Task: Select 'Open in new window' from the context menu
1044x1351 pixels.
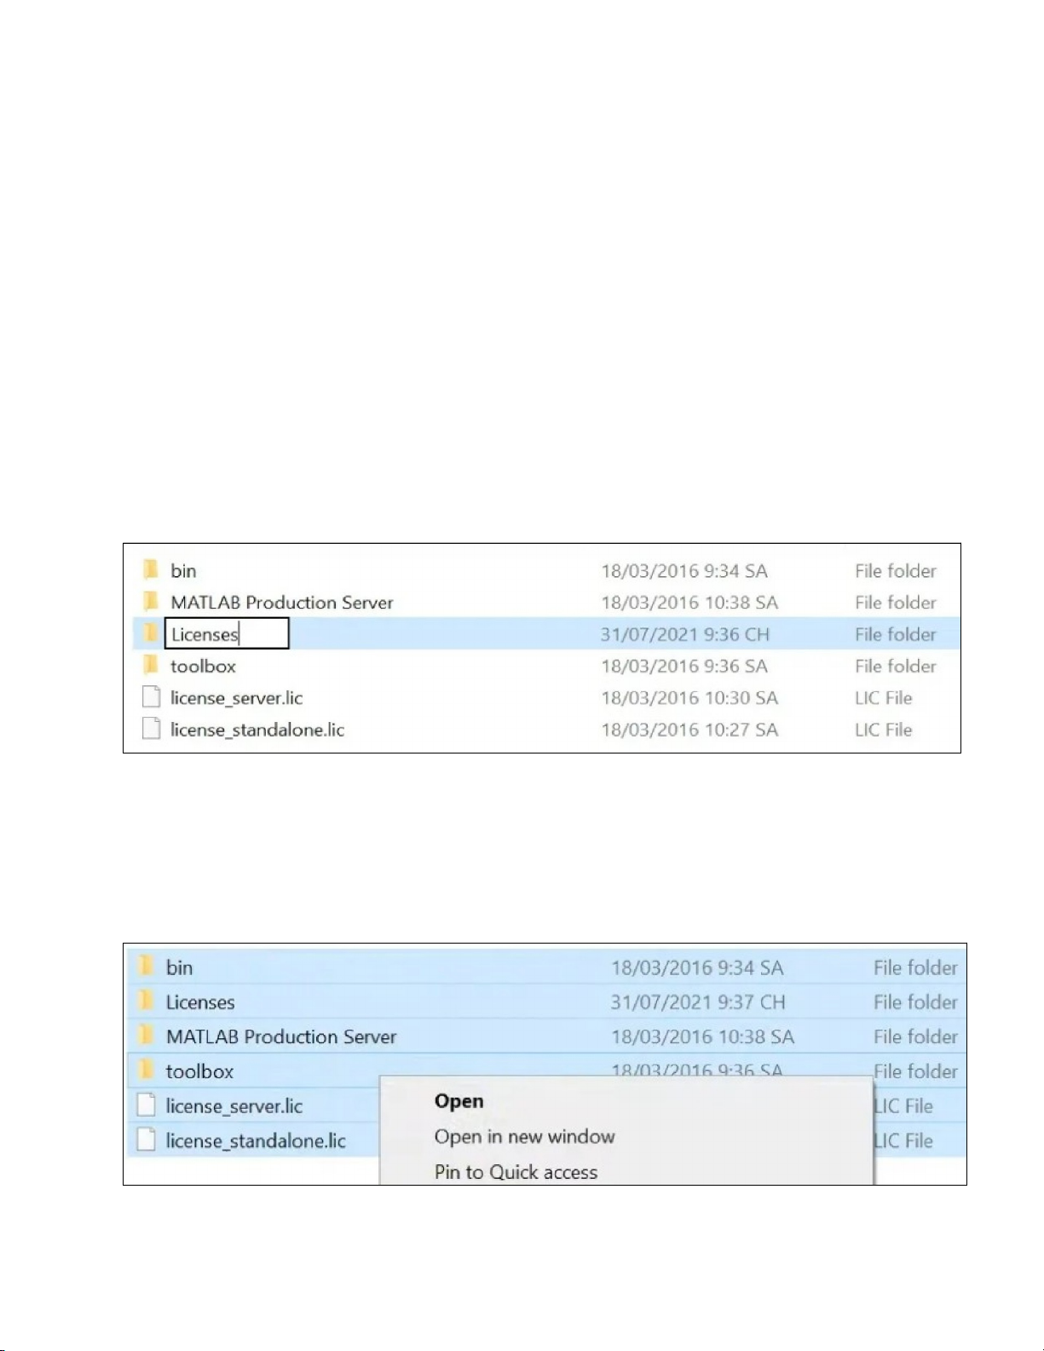Action: coord(524,1137)
